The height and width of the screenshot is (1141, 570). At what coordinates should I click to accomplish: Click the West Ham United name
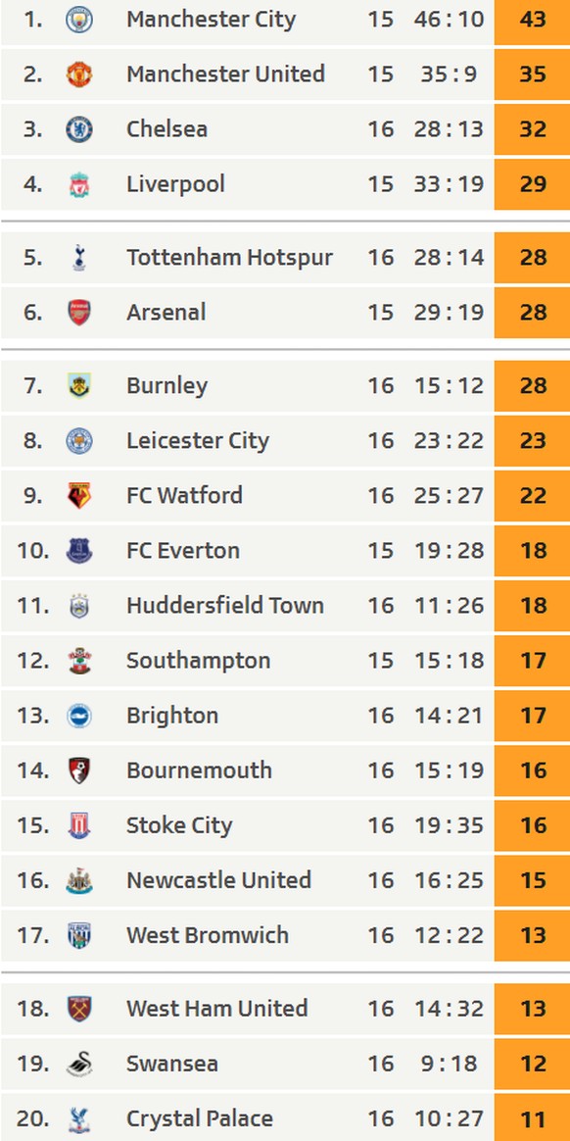click(x=217, y=1009)
